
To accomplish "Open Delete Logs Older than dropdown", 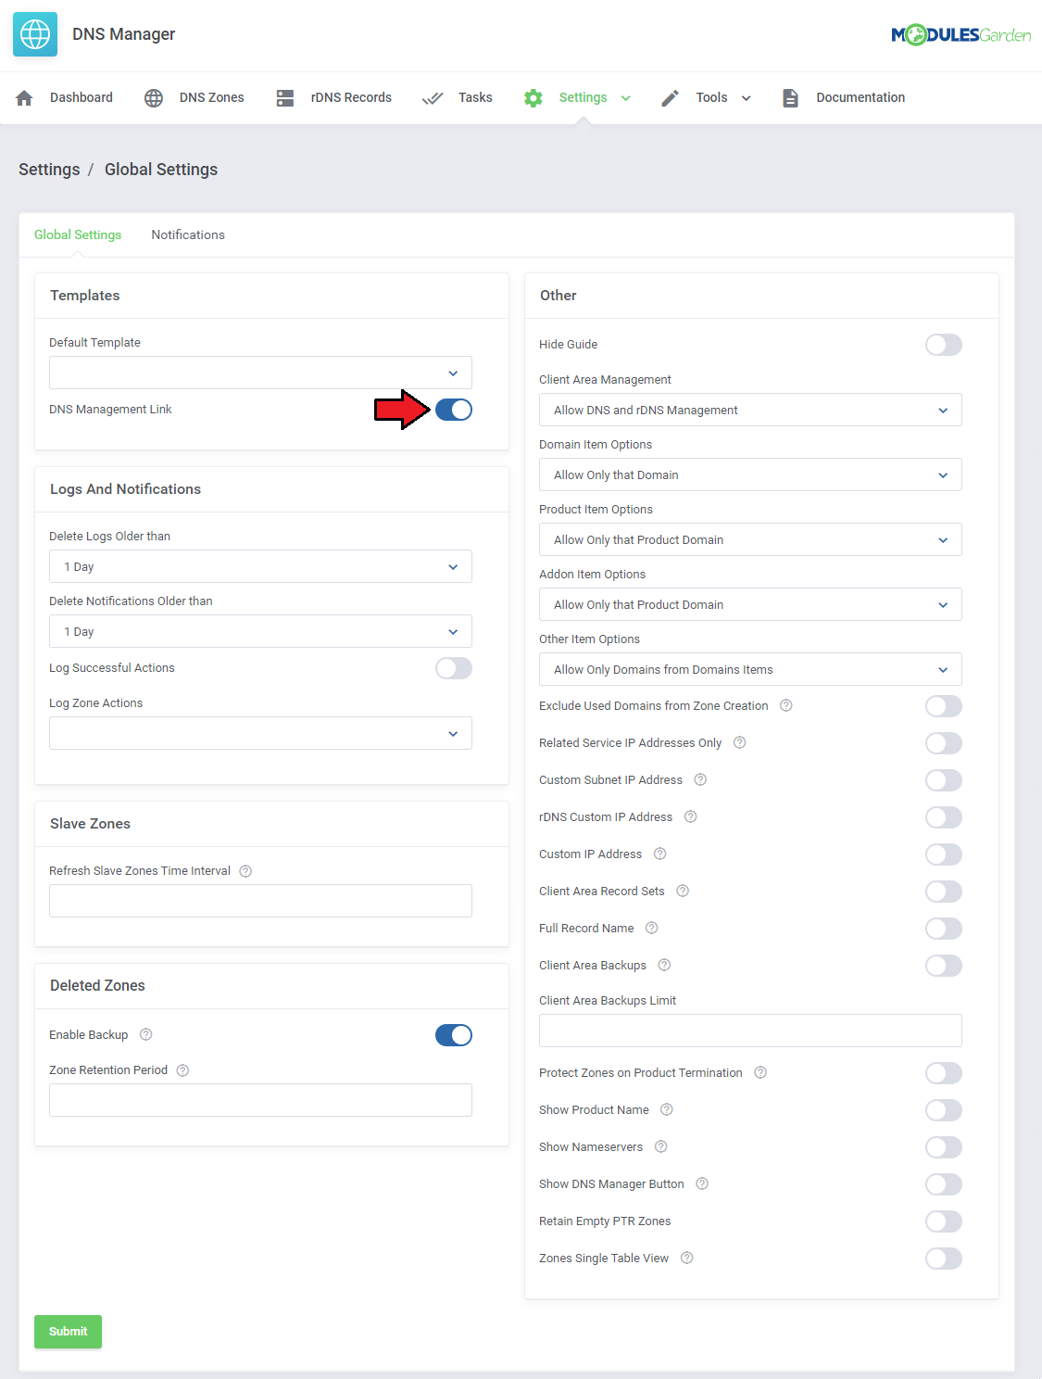I will click(260, 566).
